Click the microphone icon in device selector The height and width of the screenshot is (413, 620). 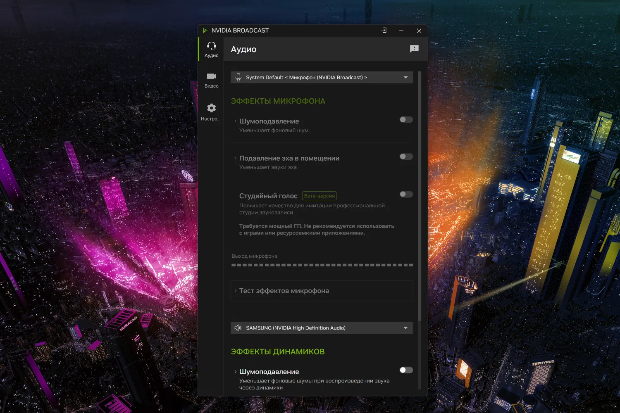click(238, 77)
